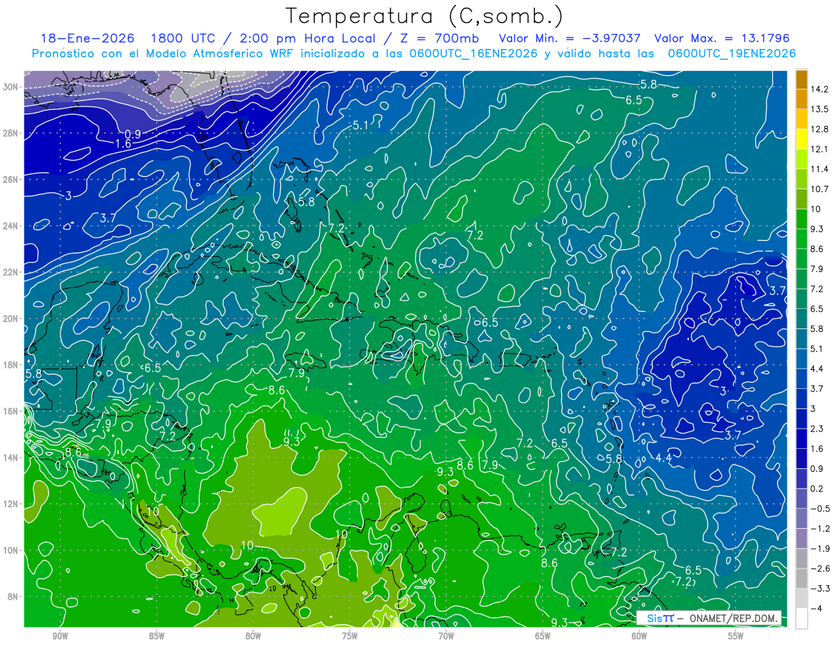Click the '12N' latitude axis label

11,504
